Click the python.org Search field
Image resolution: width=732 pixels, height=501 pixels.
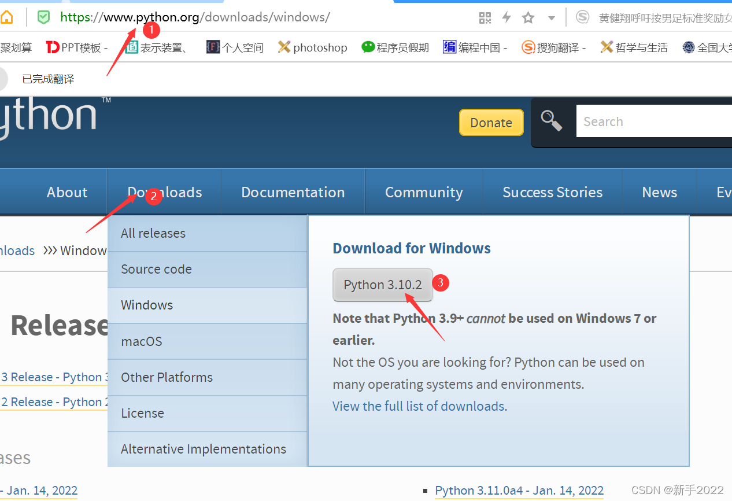click(654, 121)
